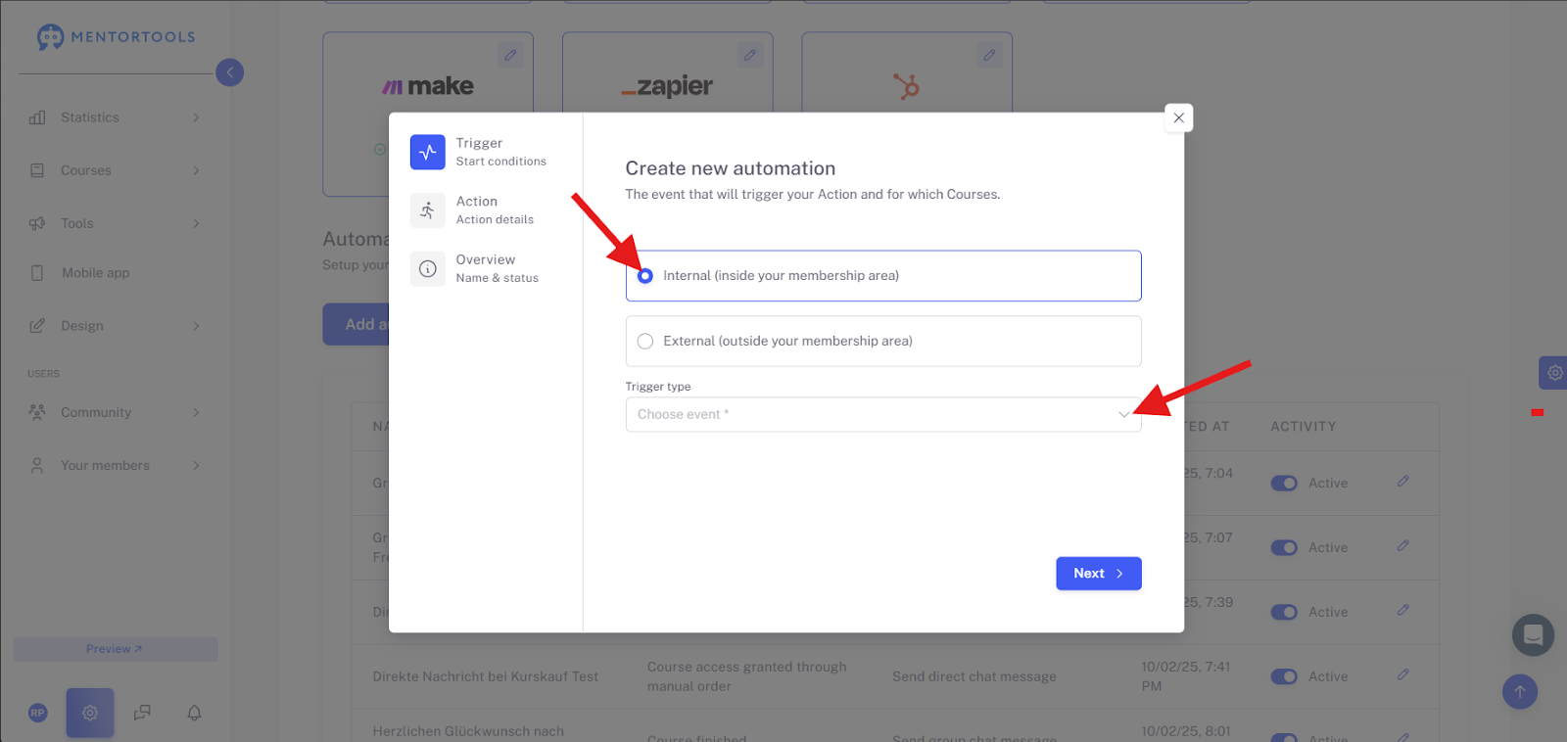Click the edit pencil on Zapier card

point(750,56)
